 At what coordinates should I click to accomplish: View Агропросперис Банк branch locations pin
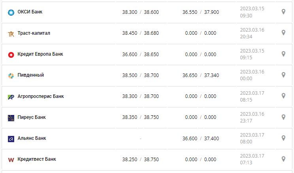283,96
